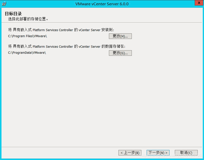204x160 pixels.
Task: Click vCenter Server text in the data label
Action: coord(90,47)
